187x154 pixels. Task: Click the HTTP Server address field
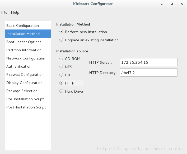(149, 62)
